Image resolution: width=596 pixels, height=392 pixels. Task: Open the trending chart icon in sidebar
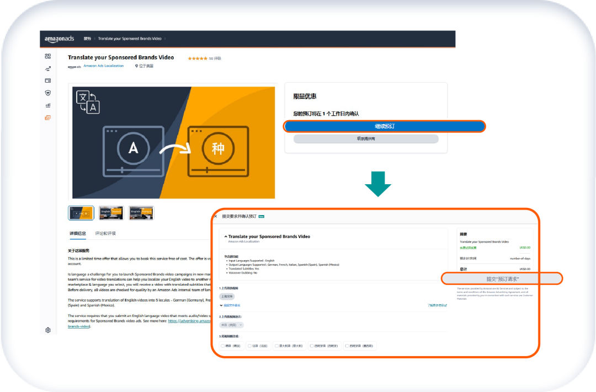48,69
